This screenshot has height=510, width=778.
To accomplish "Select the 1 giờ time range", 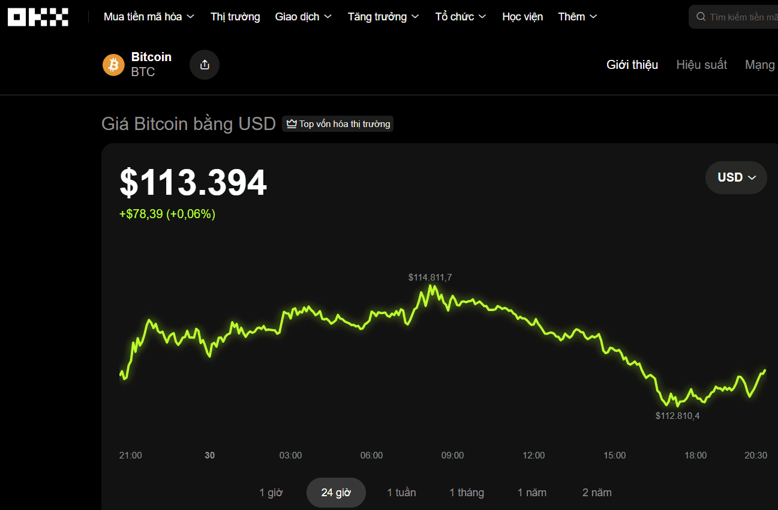I will click(271, 493).
